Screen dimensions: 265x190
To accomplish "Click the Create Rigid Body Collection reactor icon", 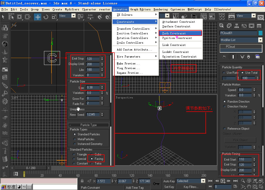I will tap(5, 28).
